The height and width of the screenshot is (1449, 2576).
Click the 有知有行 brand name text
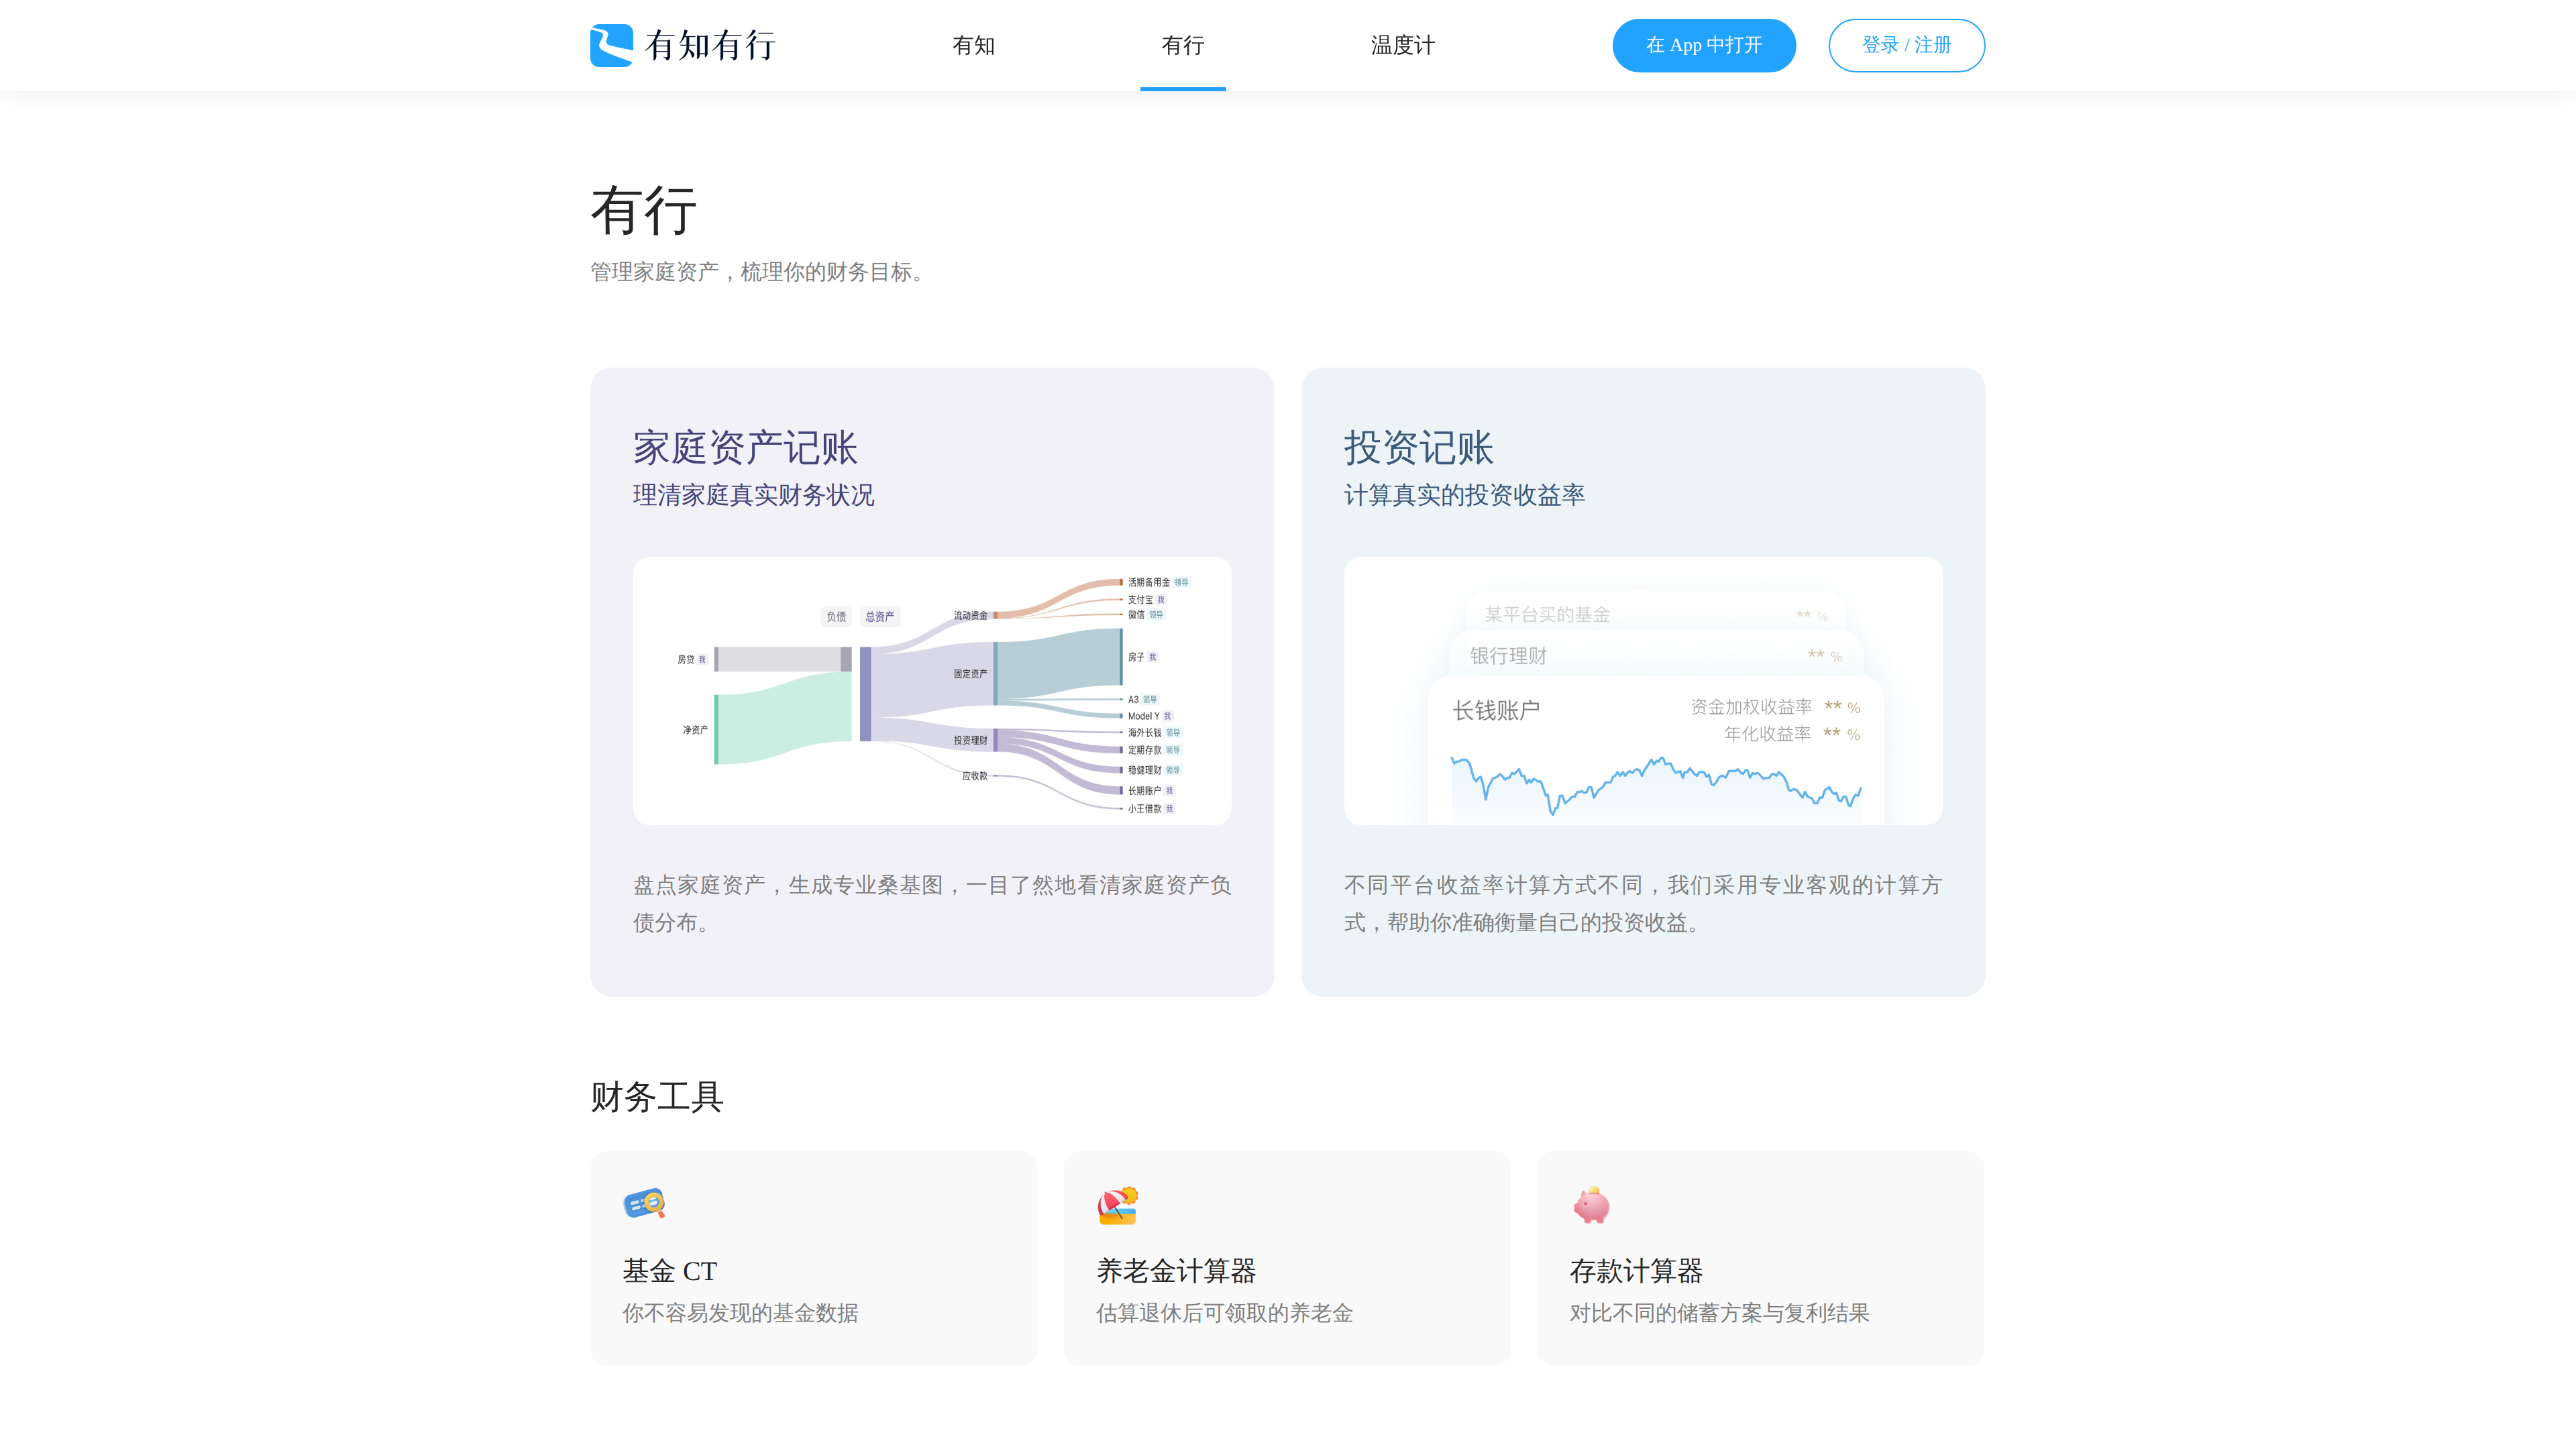[x=710, y=45]
